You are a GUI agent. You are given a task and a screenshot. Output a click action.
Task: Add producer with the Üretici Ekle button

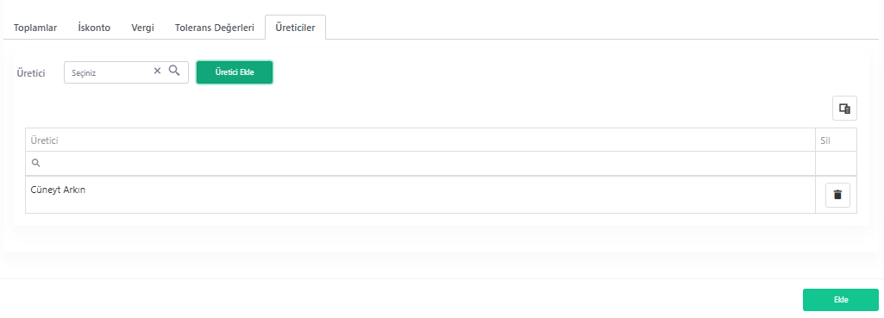point(235,72)
